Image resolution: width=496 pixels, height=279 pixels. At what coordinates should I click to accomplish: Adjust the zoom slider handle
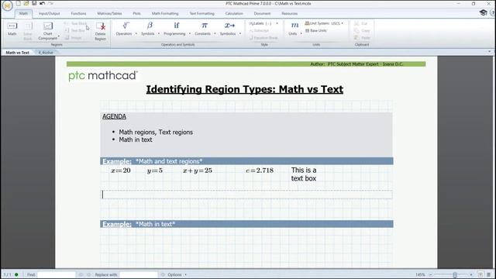(x=455, y=274)
